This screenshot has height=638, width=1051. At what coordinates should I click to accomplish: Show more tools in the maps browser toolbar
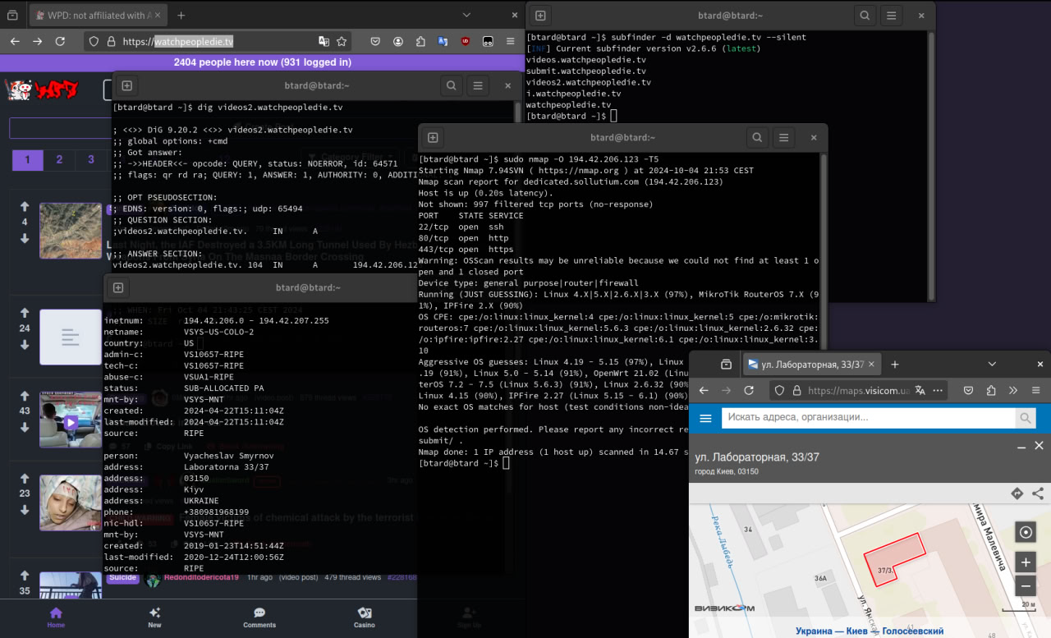point(1013,390)
